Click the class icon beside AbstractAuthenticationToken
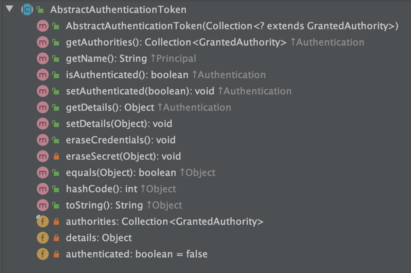This screenshot has width=411, height=273. [x=27, y=10]
